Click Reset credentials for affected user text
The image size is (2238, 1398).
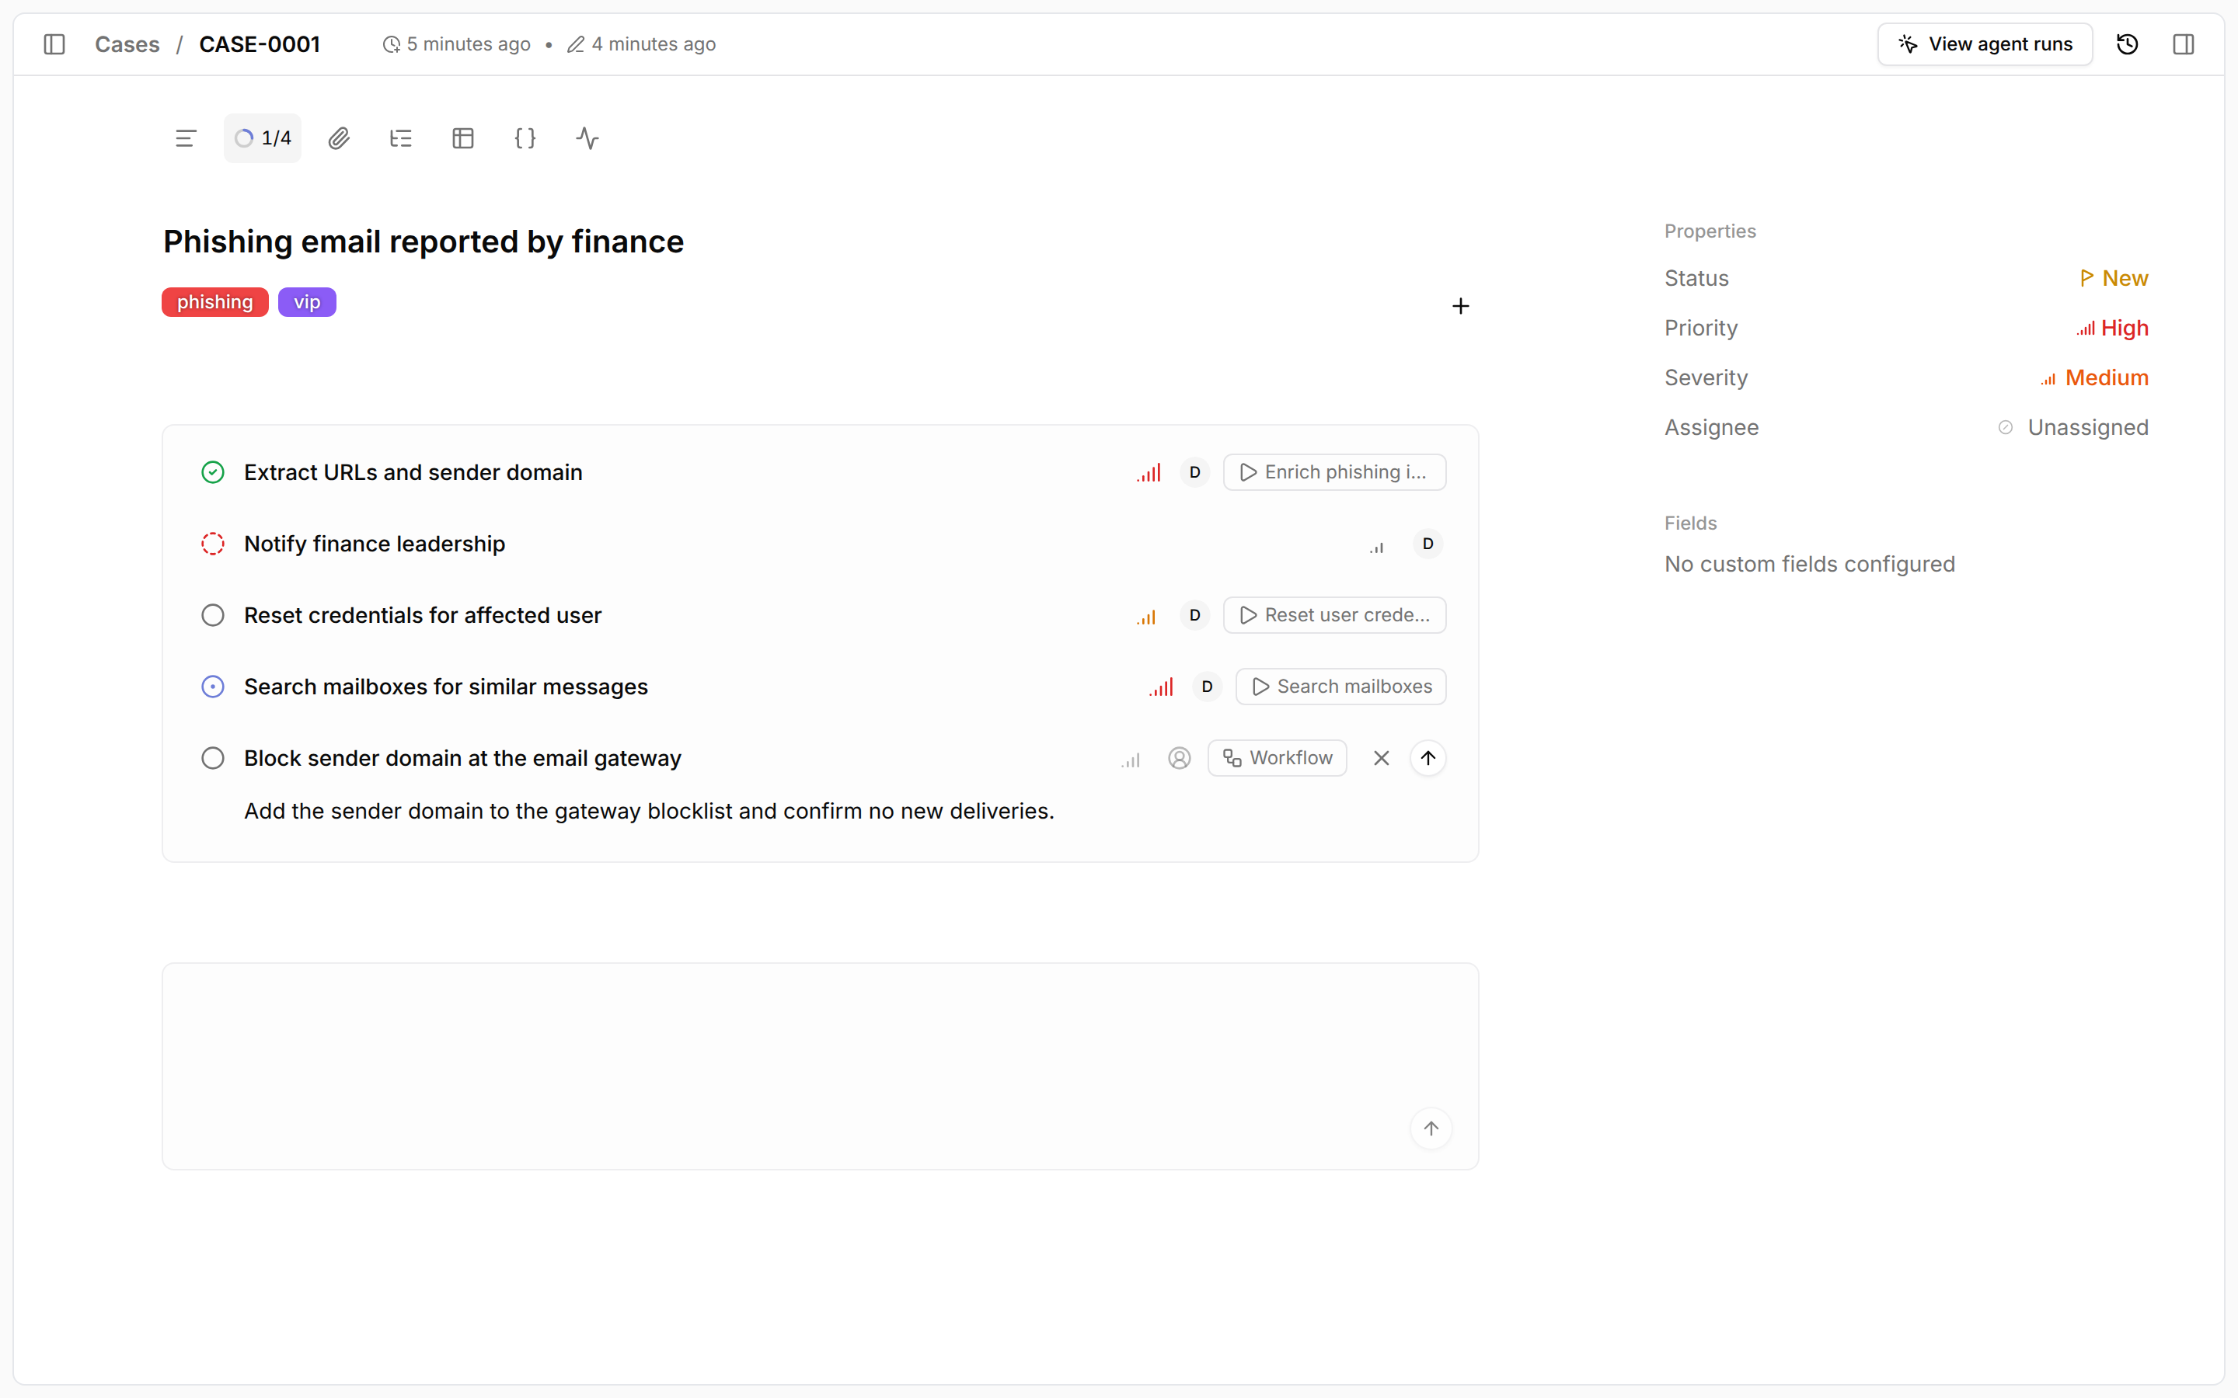pyautogui.click(x=423, y=615)
